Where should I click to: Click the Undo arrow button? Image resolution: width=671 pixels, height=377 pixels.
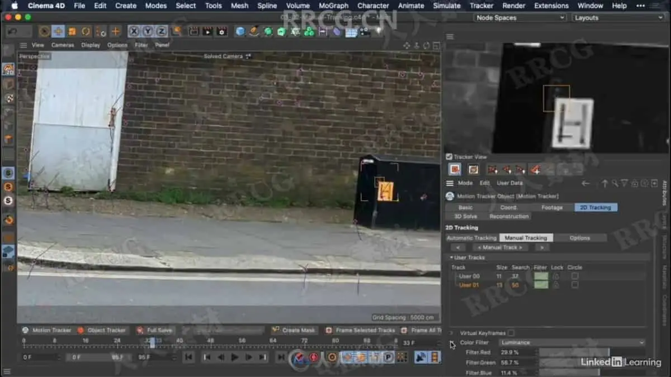tap(12, 31)
